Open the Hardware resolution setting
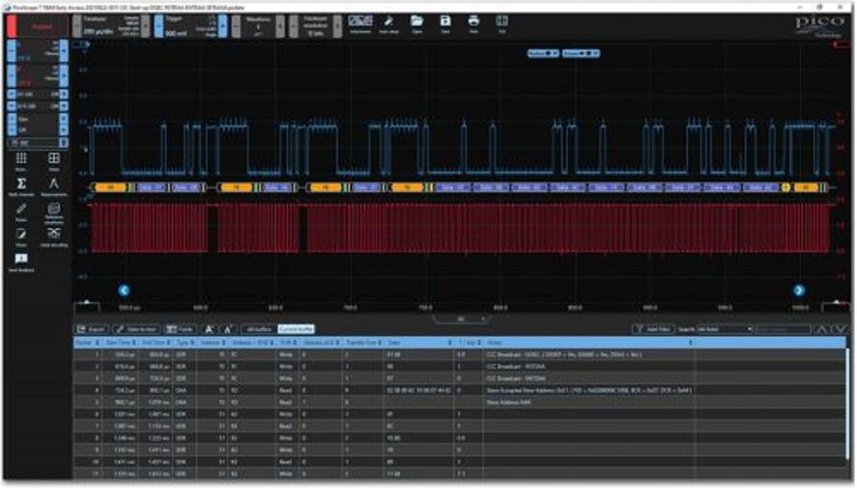 (x=316, y=26)
